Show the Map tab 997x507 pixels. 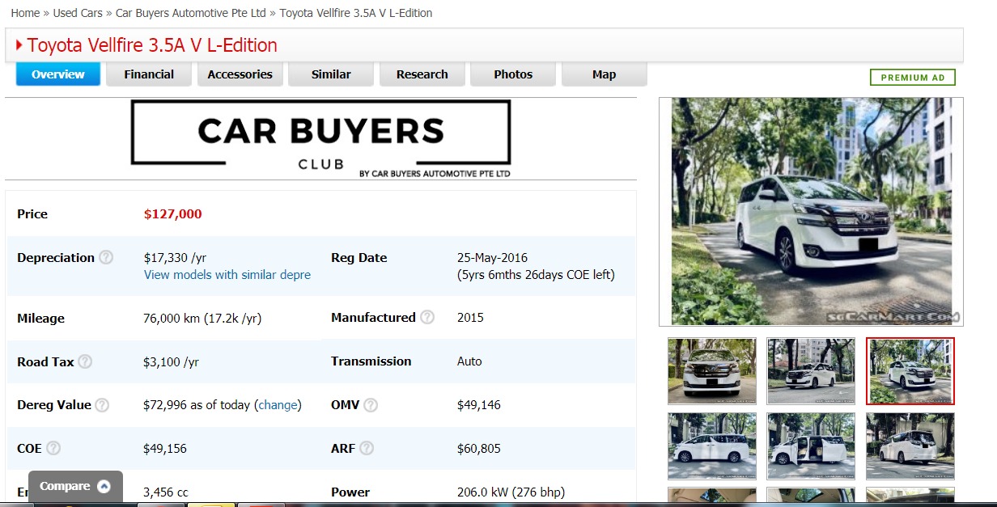pos(604,74)
